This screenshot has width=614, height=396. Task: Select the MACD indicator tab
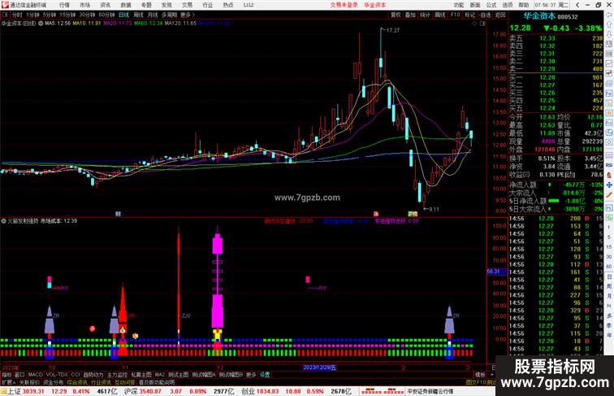pos(35,375)
